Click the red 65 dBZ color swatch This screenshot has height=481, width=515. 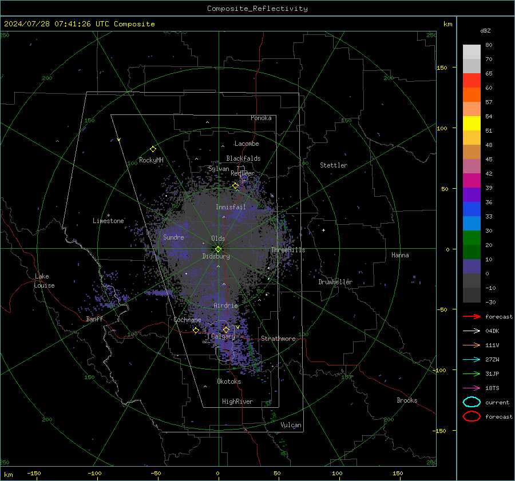(x=472, y=80)
